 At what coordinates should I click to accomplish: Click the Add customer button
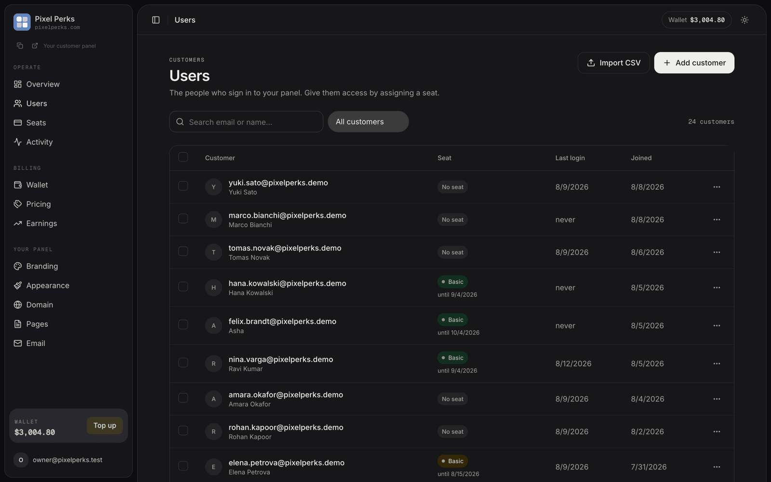[x=694, y=63]
